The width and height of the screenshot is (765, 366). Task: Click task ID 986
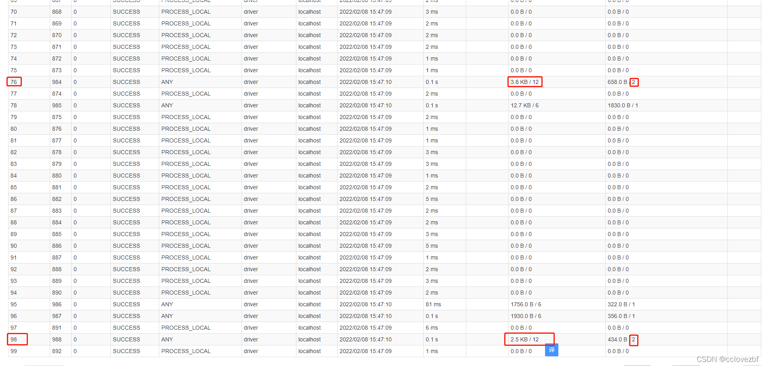click(x=57, y=304)
